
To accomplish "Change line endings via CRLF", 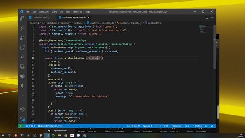I will point(166,126).
